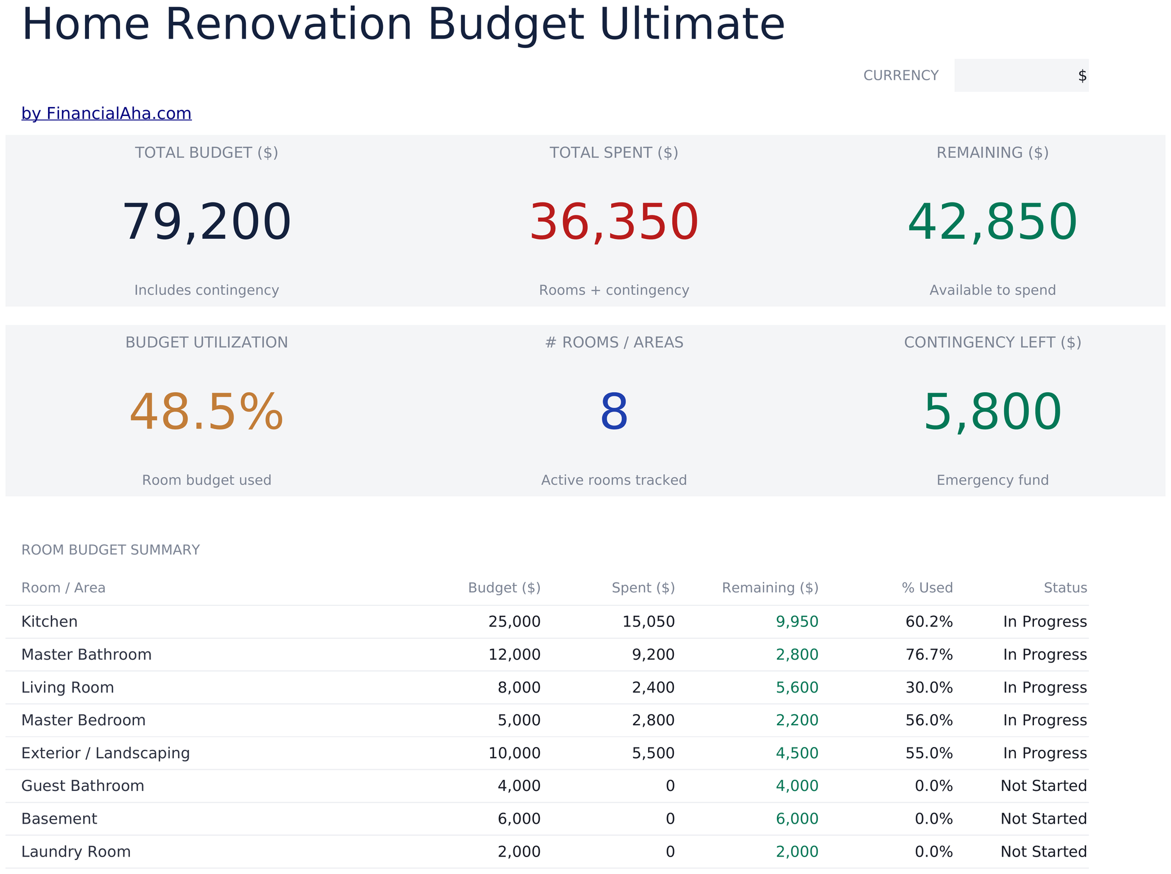Select the title Home Renovation Budget Ultimate
The image size is (1171, 874).
tap(403, 25)
